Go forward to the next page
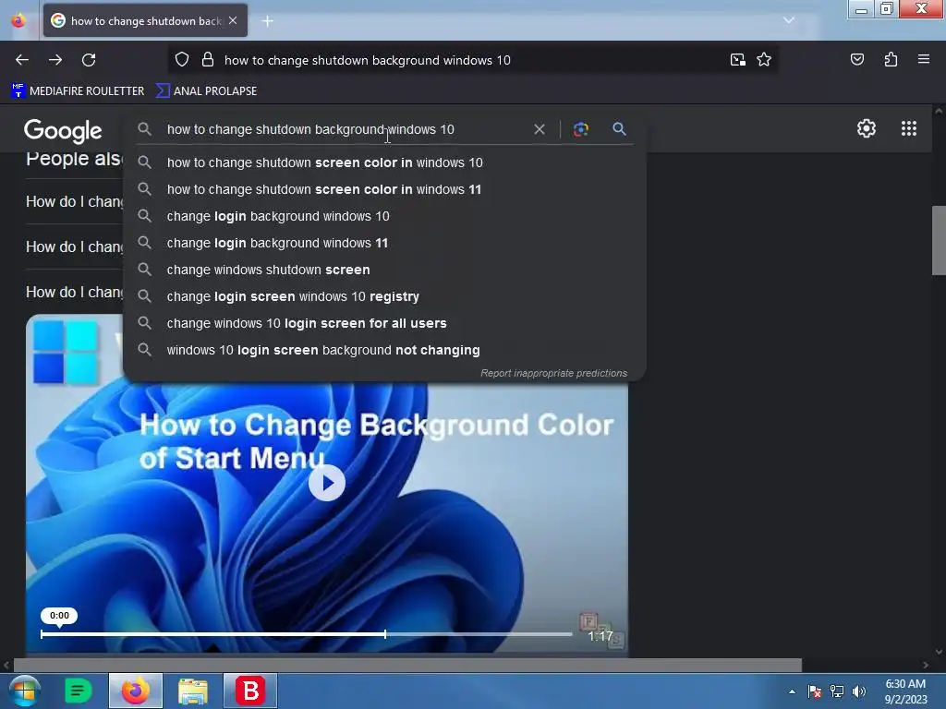 click(x=55, y=60)
